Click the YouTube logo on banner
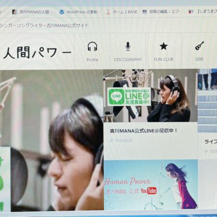 [149, 191]
